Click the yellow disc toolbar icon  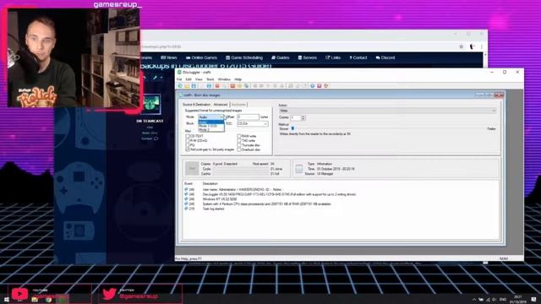tap(239, 86)
